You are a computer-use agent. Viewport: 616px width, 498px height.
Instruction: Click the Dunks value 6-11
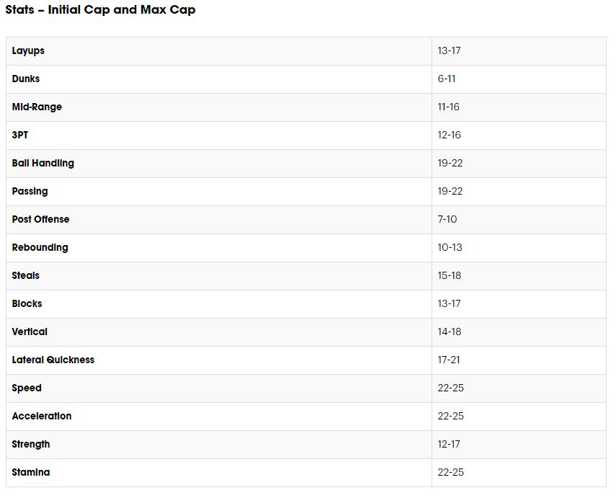[x=447, y=79]
